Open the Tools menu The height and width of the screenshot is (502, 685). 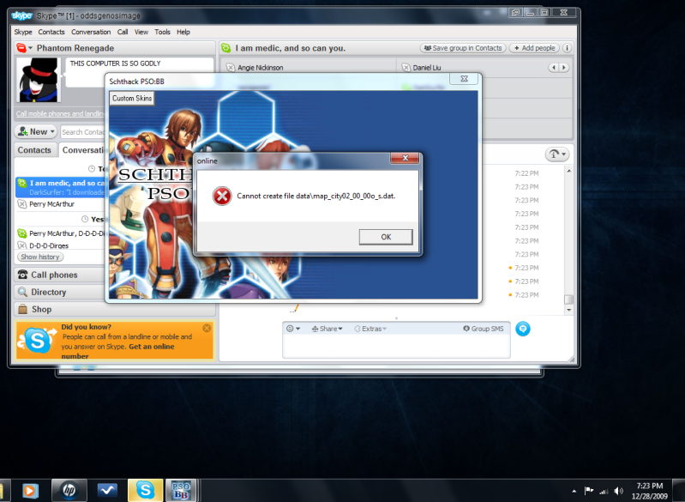(162, 32)
